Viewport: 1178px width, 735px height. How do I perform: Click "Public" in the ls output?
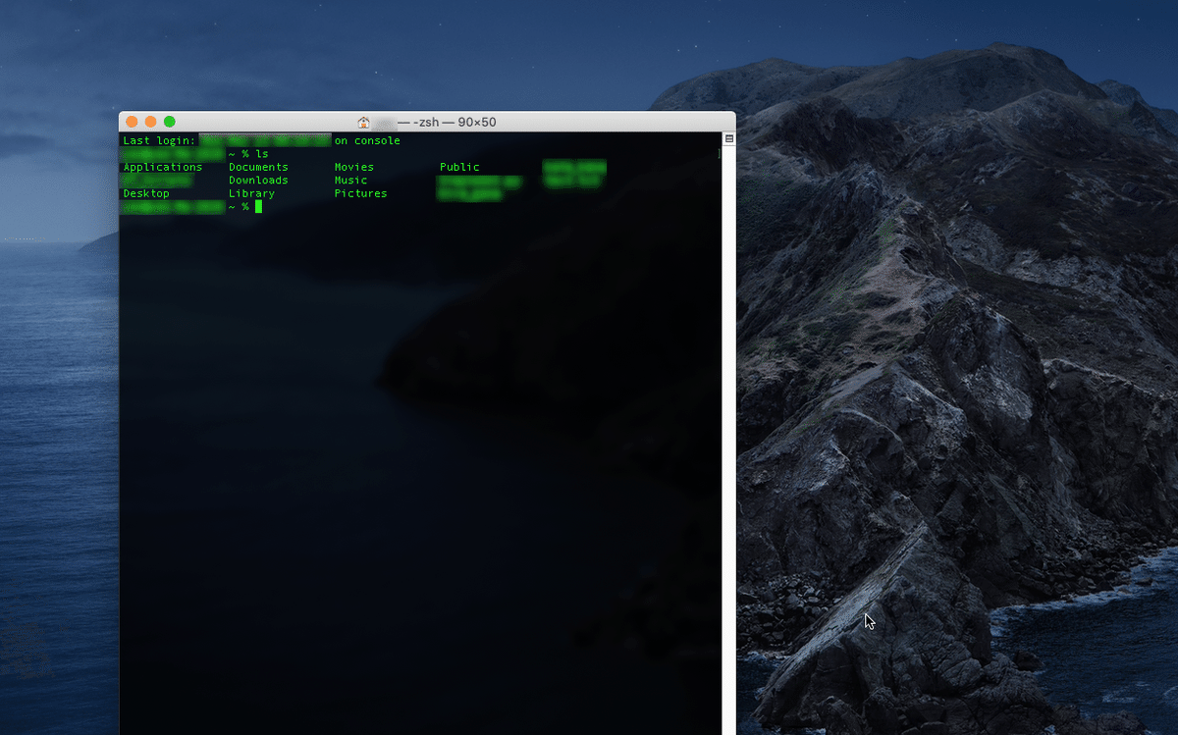coord(459,167)
